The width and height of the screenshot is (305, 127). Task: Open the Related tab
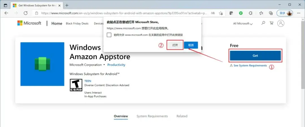tap(182, 116)
